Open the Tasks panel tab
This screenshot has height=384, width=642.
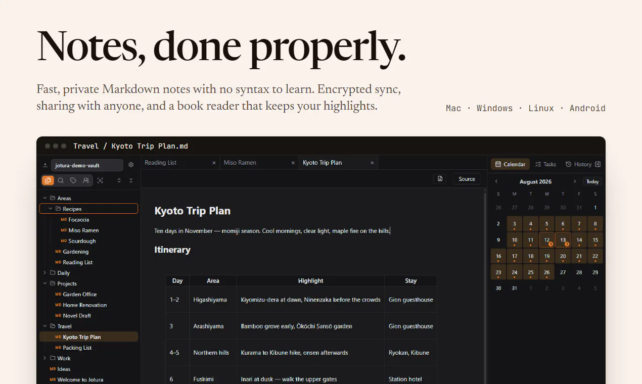click(545, 164)
